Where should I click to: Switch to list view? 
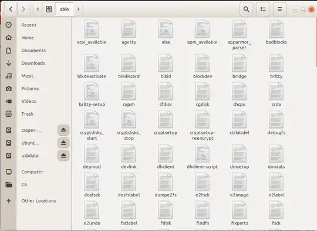pyautogui.click(x=263, y=9)
